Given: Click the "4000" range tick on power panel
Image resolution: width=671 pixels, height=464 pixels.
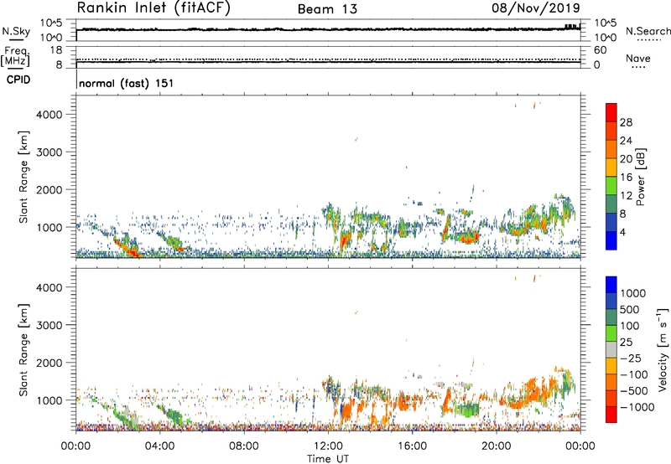Looking at the screenshot, I should coord(49,115).
